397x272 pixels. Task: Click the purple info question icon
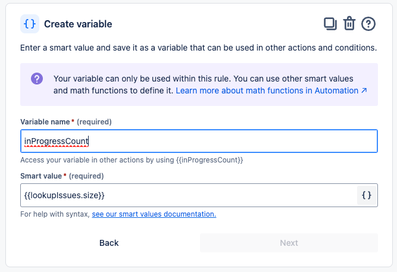coord(37,79)
